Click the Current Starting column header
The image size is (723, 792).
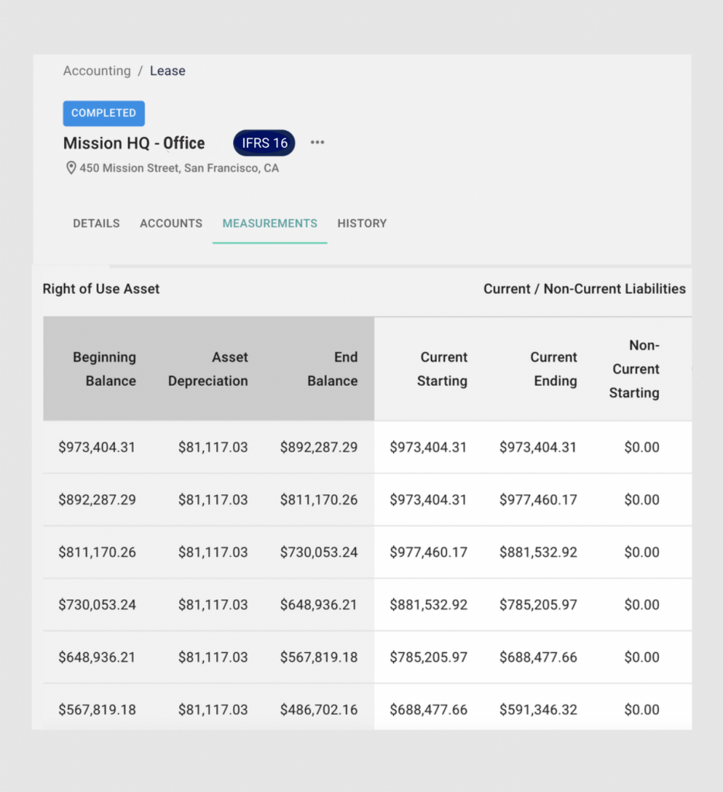pos(442,369)
